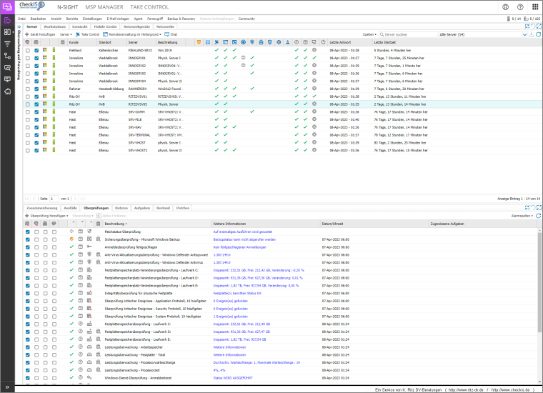Go to TAKE CONTROL product
Screen dimensions: 543x393
[149, 7]
